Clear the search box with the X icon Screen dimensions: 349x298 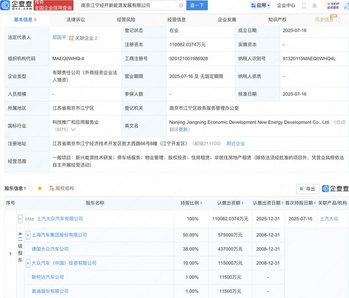tap(181, 5)
